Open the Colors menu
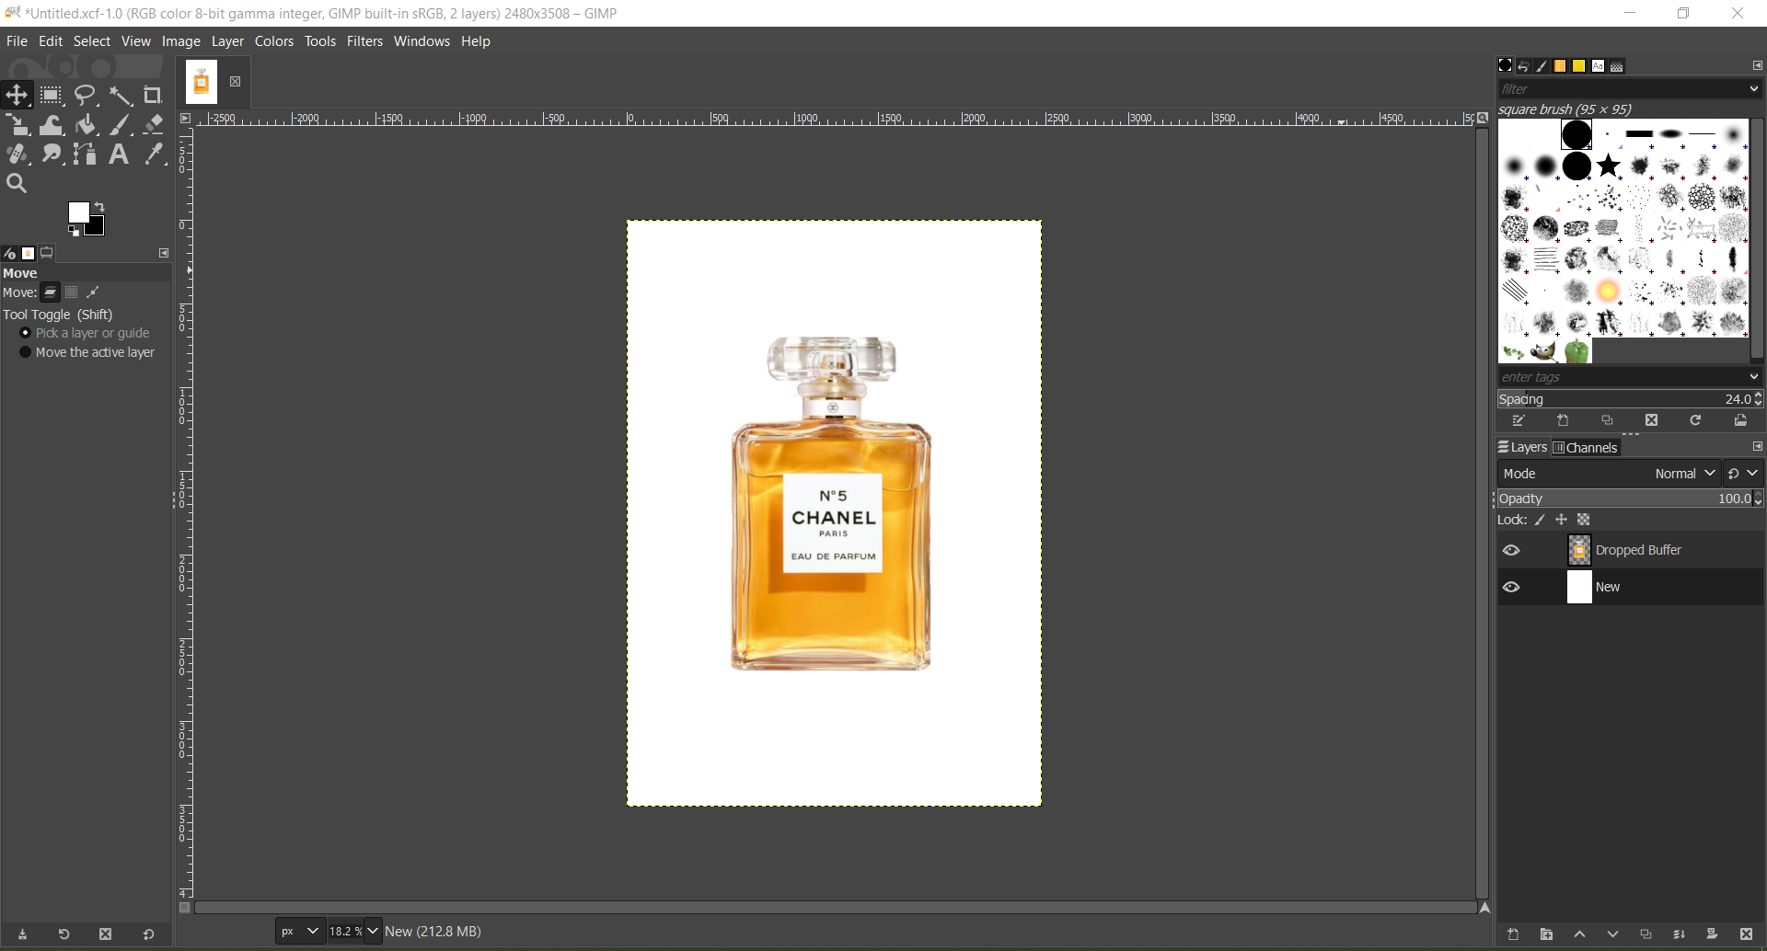The height and width of the screenshot is (951, 1767). (x=274, y=41)
